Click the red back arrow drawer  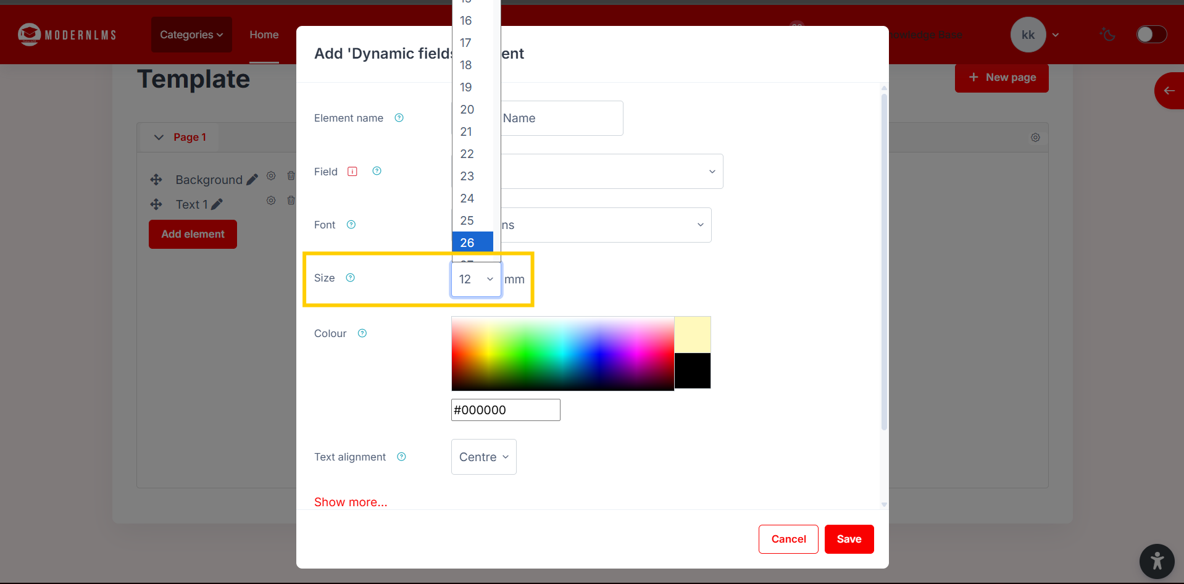tap(1169, 91)
